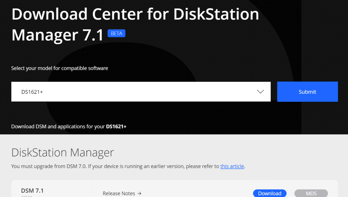Click the BETA badge beside the title
This screenshot has width=348, height=197.
(x=117, y=34)
